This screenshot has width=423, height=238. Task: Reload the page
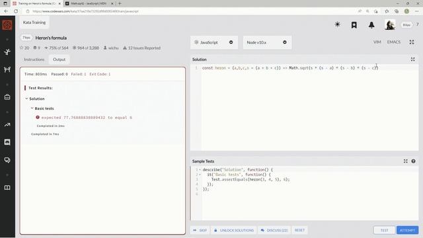[x=16, y=11]
